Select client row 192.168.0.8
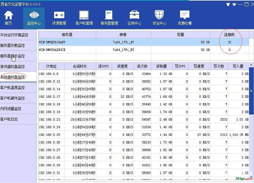 [144, 74]
